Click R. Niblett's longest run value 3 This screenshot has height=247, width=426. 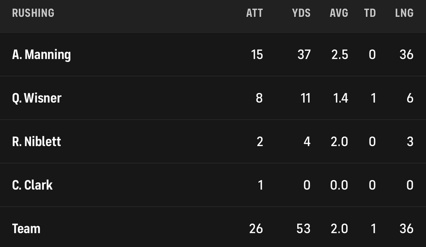pyautogui.click(x=410, y=141)
